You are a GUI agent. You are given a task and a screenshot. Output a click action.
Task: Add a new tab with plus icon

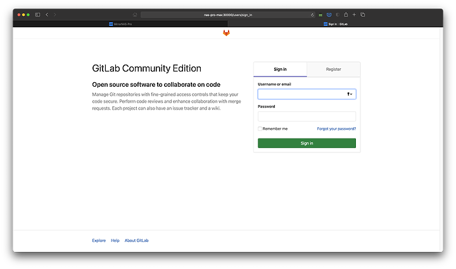pyautogui.click(x=354, y=15)
